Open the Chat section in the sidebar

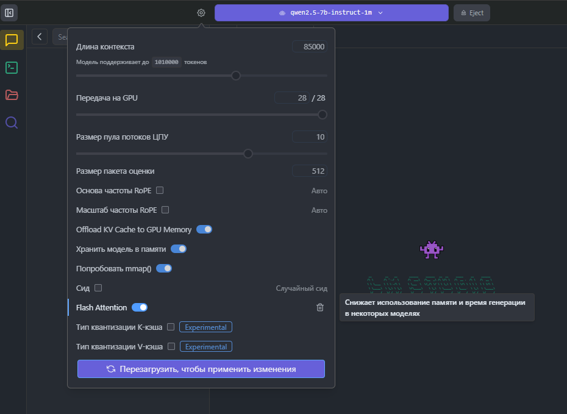[x=12, y=40]
